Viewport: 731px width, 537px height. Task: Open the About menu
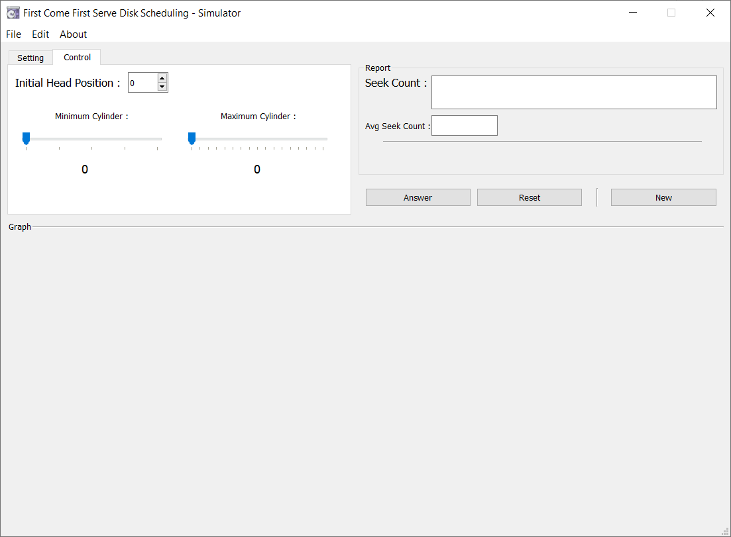coord(73,34)
